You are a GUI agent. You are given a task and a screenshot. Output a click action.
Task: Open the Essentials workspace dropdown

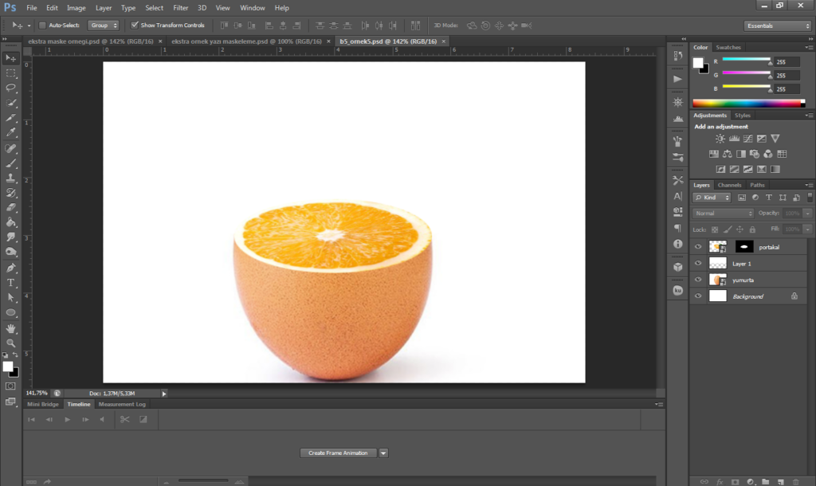point(778,25)
